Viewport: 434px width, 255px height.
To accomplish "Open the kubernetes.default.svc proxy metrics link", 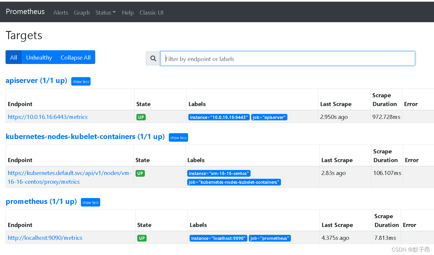I will [x=70, y=177].
